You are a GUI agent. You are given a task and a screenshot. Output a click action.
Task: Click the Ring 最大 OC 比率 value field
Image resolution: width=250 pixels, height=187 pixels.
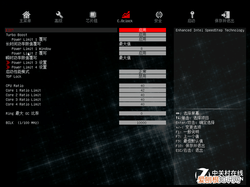click(x=142, y=113)
